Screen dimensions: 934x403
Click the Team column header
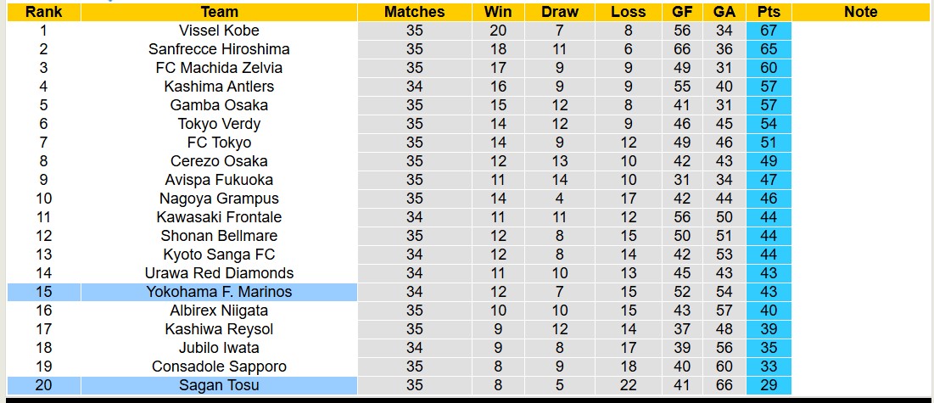click(219, 12)
